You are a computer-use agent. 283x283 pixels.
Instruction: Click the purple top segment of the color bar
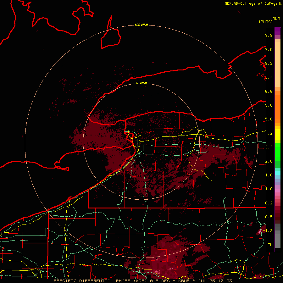[278, 31]
